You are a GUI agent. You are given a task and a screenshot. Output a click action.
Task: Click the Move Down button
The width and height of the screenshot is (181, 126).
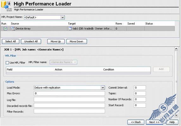(77, 41)
